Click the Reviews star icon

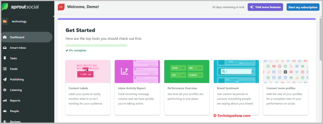(5, 121)
